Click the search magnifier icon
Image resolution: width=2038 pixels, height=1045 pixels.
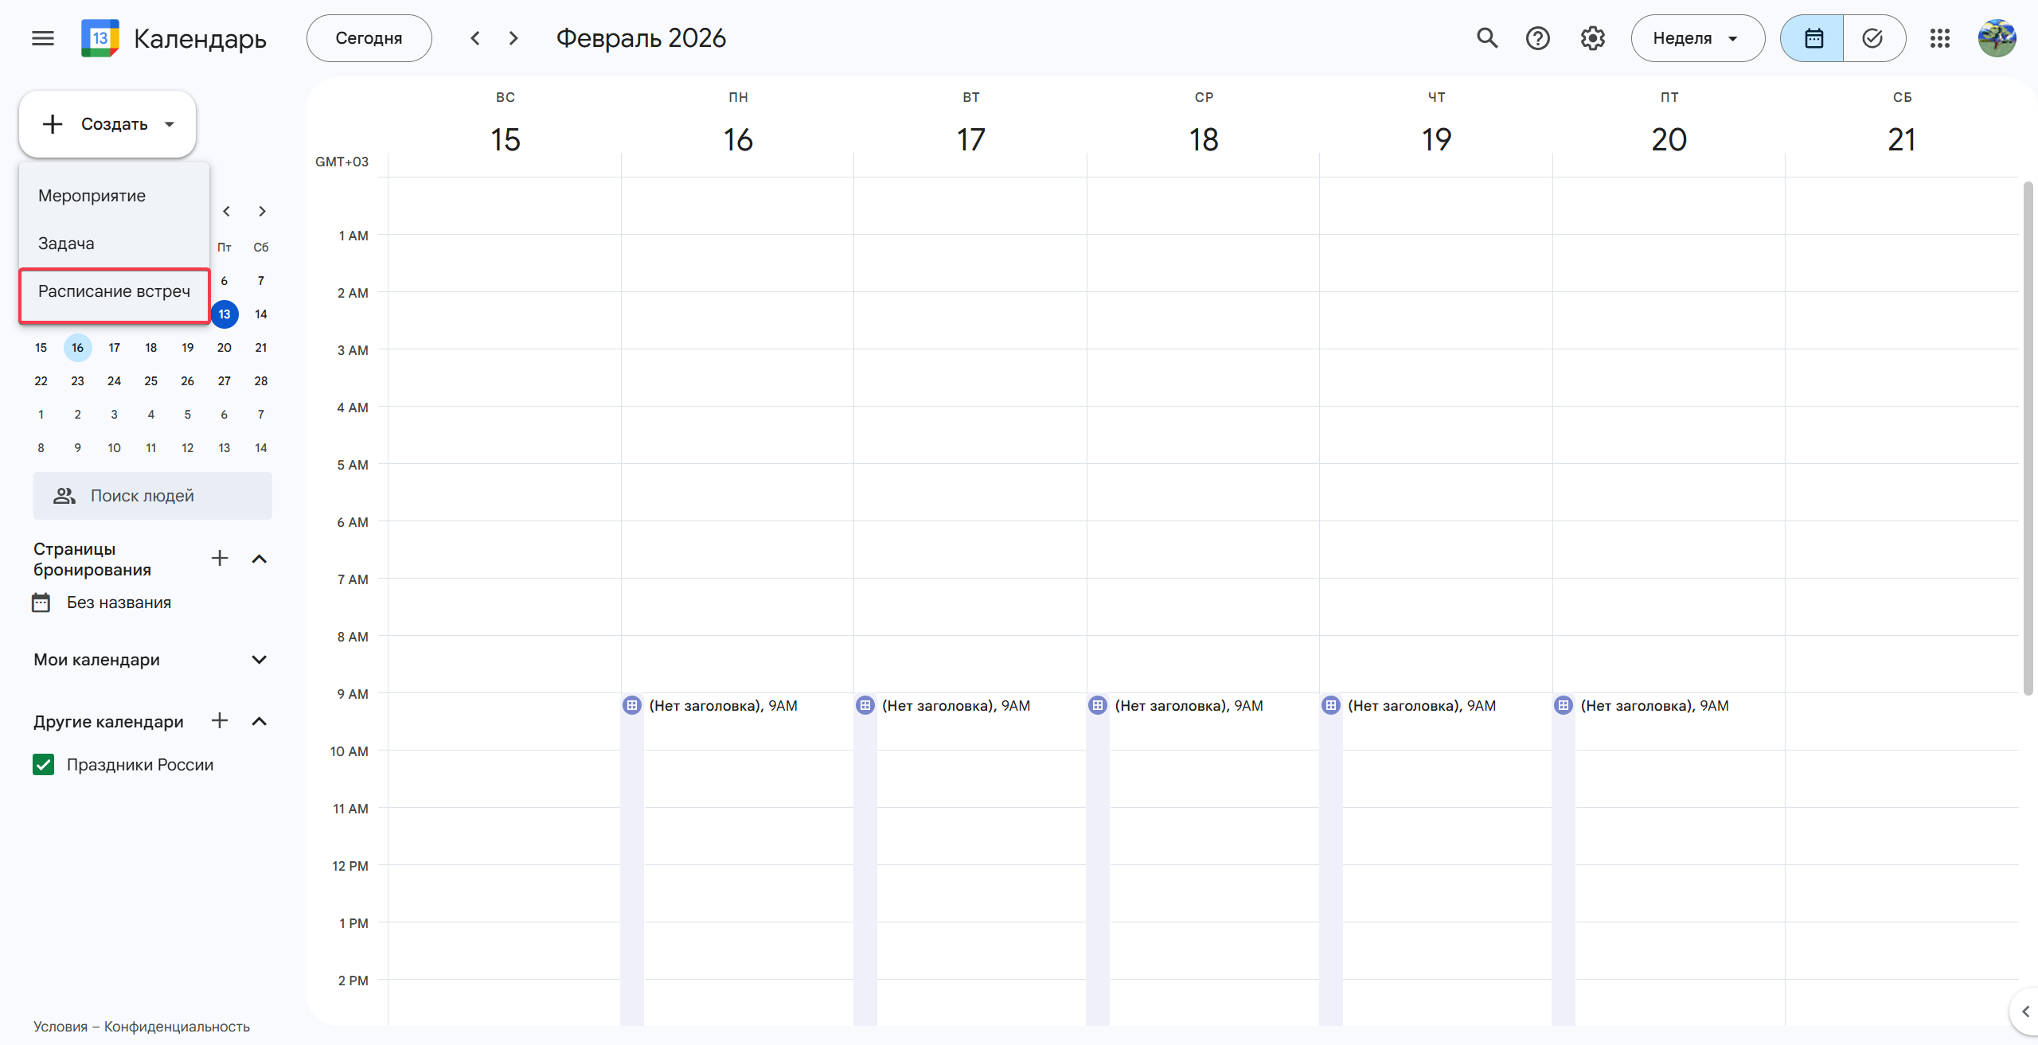1486,38
